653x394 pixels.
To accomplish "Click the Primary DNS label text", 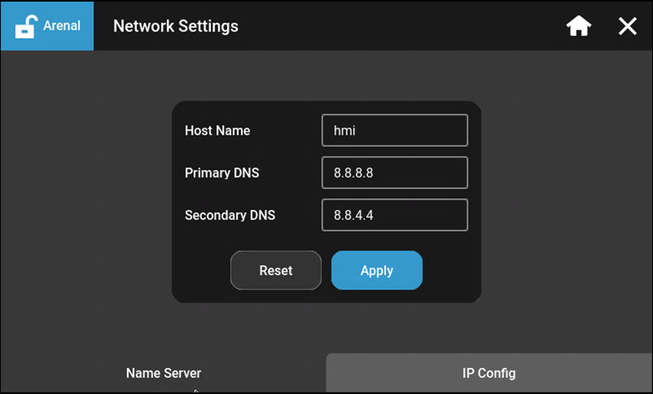I will (x=222, y=173).
